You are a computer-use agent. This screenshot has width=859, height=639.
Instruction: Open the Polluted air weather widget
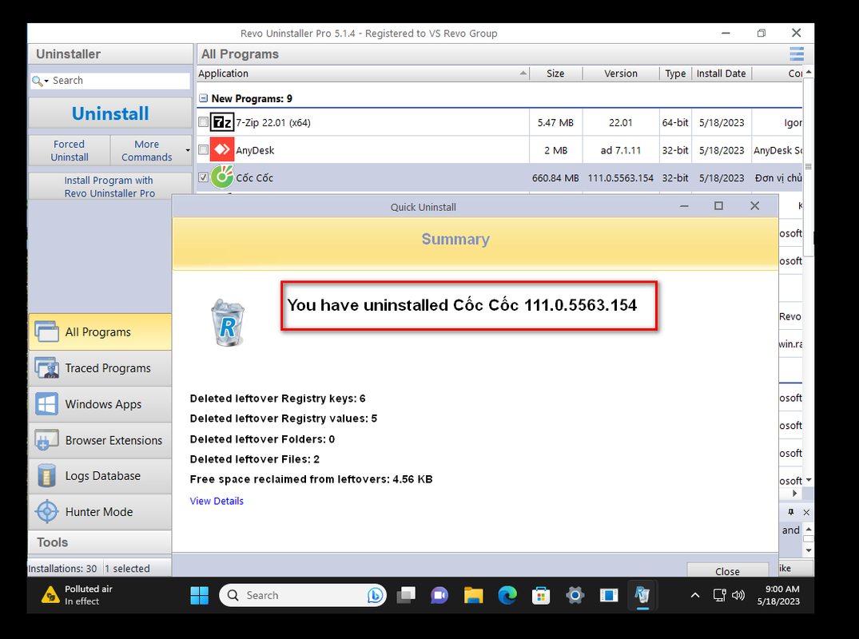click(x=77, y=595)
